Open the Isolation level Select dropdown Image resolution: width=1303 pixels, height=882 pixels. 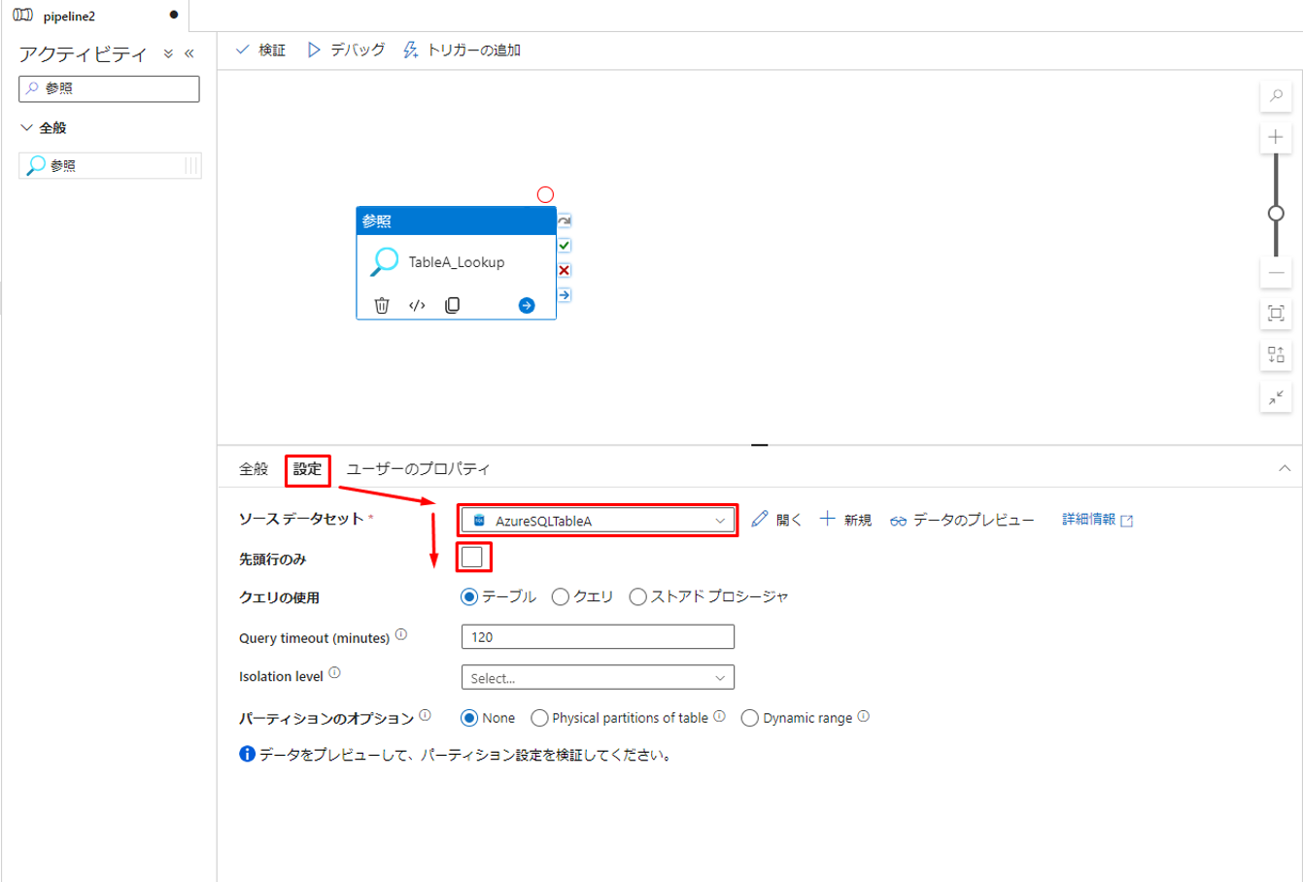pos(598,677)
